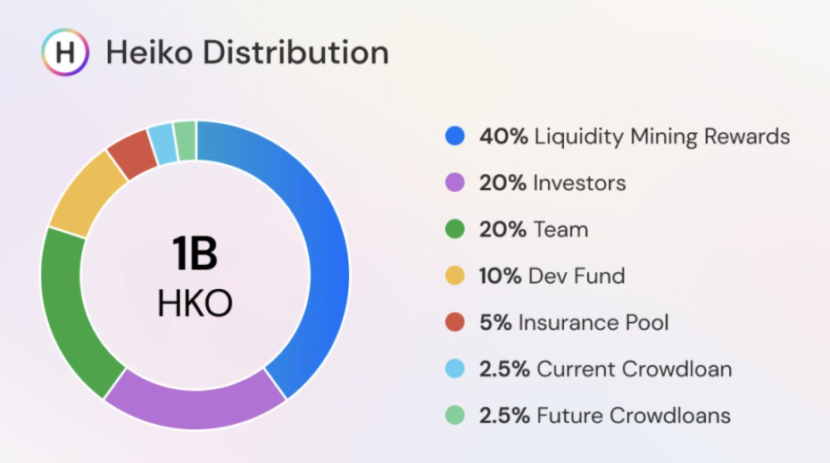This screenshot has width=830, height=463.
Task: Click the Heiko H logo icon
Action: pos(64,53)
